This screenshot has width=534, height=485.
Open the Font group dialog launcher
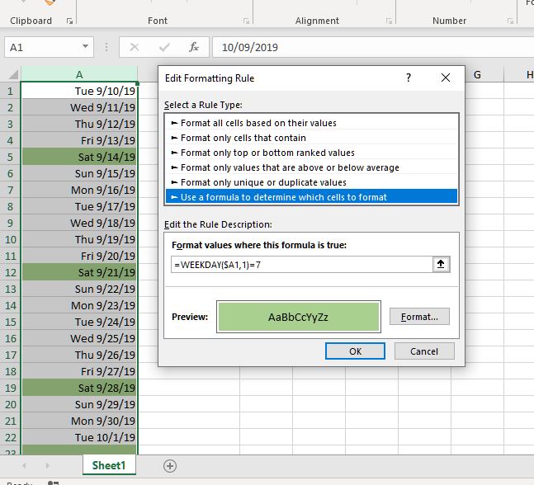(x=247, y=21)
